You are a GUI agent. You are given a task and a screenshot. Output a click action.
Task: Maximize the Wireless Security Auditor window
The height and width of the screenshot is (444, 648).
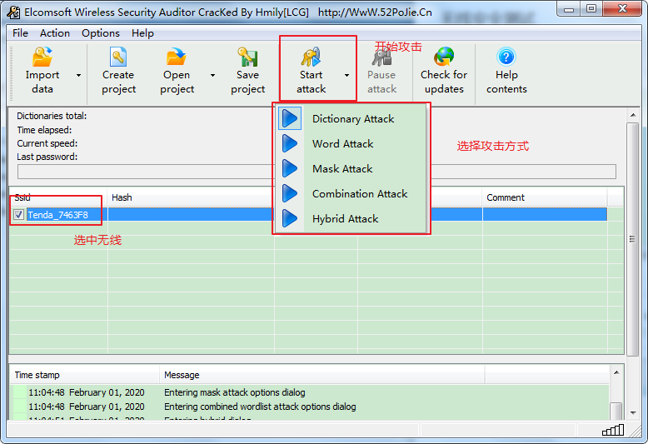pyautogui.click(x=591, y=9)
